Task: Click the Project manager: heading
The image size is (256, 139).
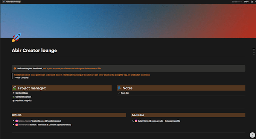Action: coord(32,88)
